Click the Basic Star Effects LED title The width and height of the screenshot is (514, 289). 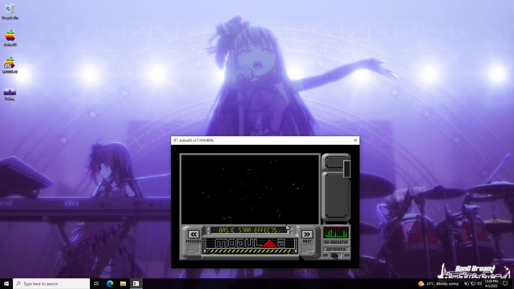[x=250, y=230]
